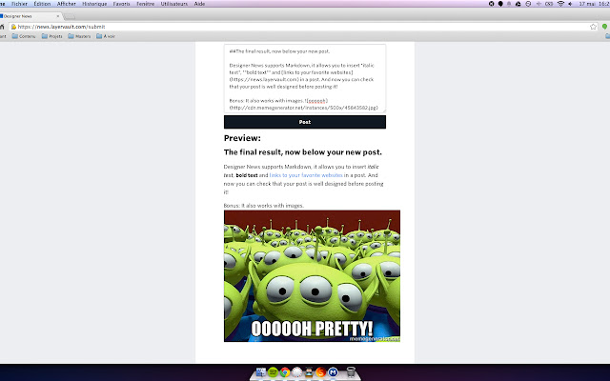
Task: Open the Projets bookmarks folder
Action: pos(52,36)
